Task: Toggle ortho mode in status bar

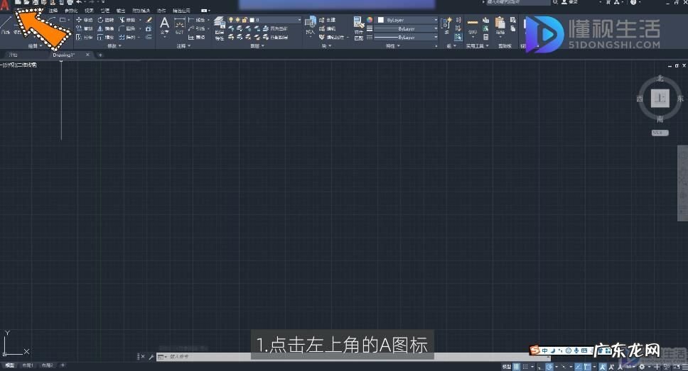Action: click(x=541, y=367)
